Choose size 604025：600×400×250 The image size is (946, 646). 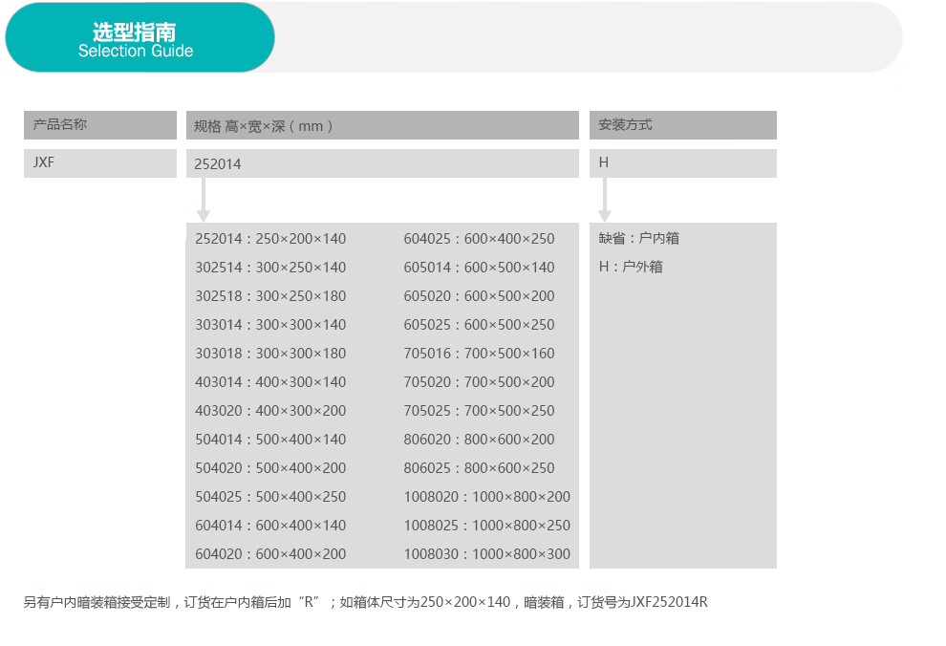coord(479,238)
